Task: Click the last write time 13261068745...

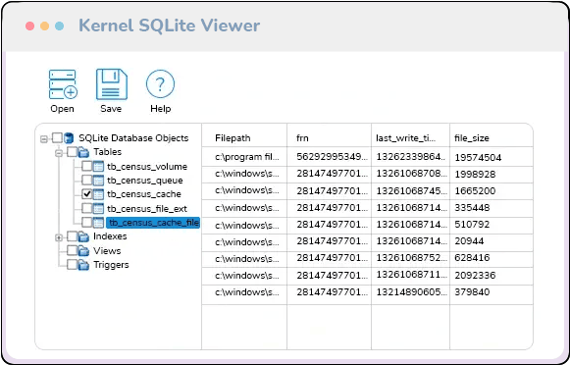Action: tap(411, 190)
